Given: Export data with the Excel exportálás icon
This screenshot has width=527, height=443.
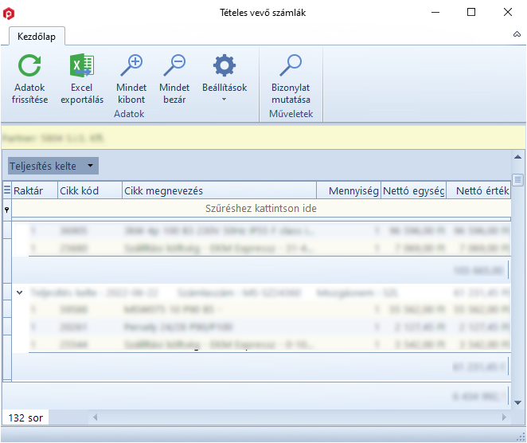Looking at the screenshot, I should (x=82, y=66).
